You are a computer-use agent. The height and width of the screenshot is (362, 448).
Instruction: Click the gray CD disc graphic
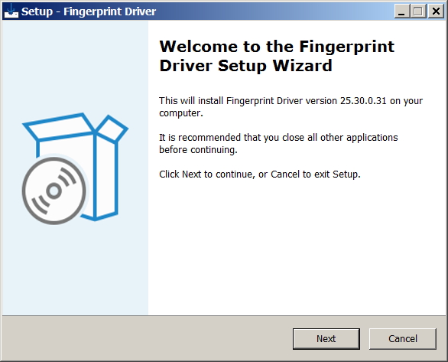pyautogui.click(x=54, y=191)
